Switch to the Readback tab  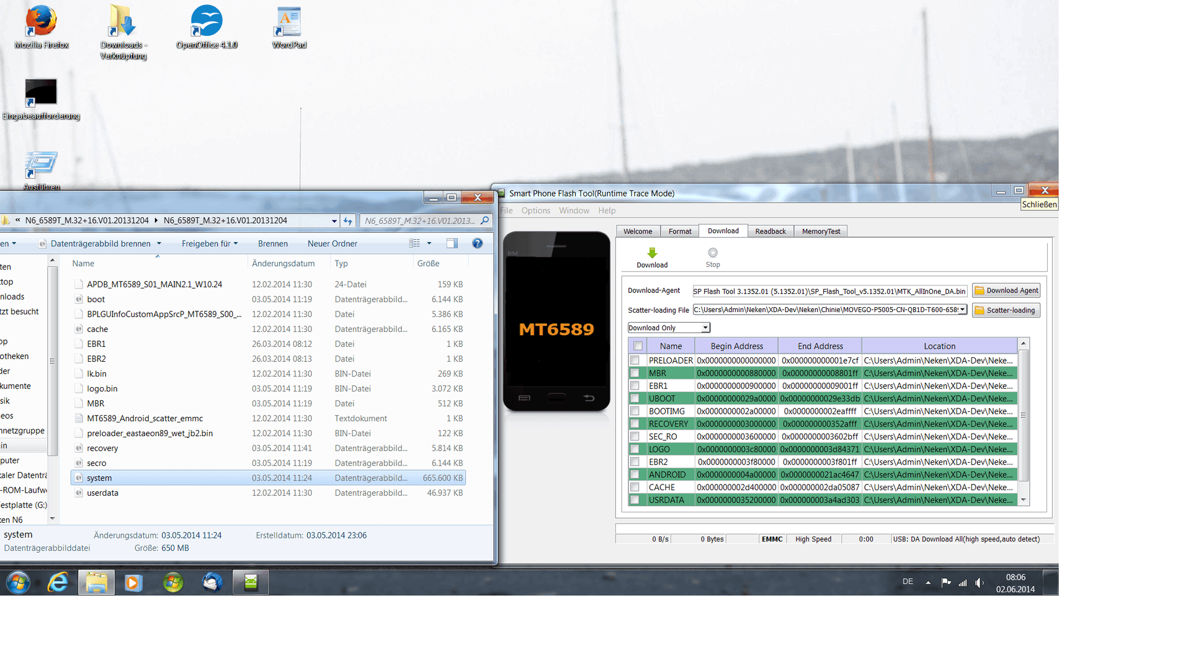[770, 231]
